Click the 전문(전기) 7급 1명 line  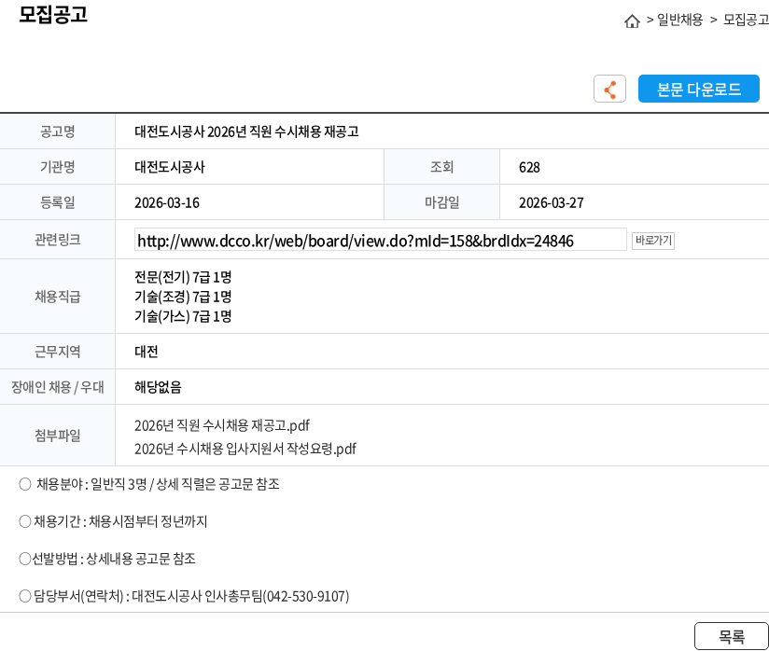tap(183, 277)
